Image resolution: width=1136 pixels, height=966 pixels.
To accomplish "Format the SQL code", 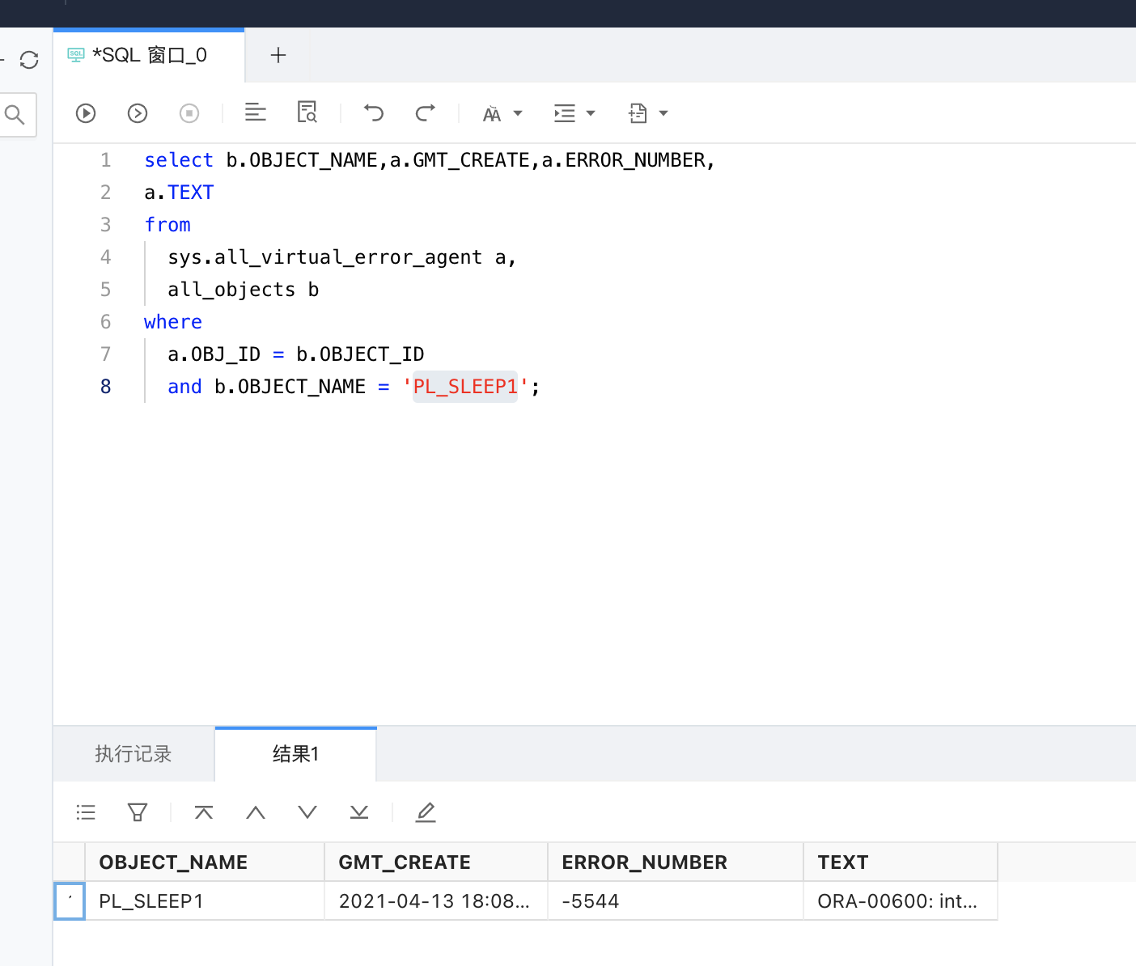I will coord(256,112).
